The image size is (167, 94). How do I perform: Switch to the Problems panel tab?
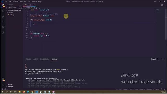point(28,59)
